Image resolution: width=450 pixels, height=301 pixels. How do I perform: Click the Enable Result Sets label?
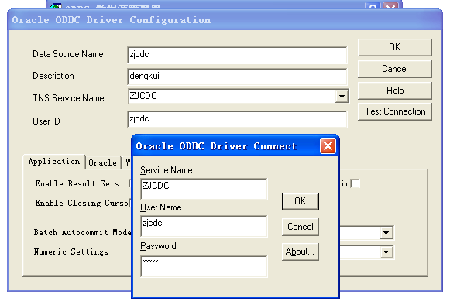(77, 183)
